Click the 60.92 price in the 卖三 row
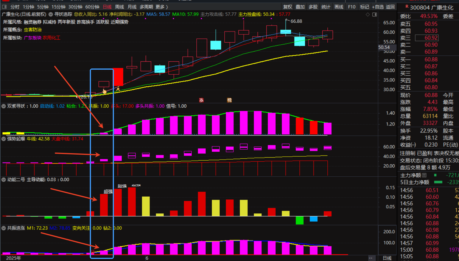This screenshot has height=261, width=459. (431, 38)
